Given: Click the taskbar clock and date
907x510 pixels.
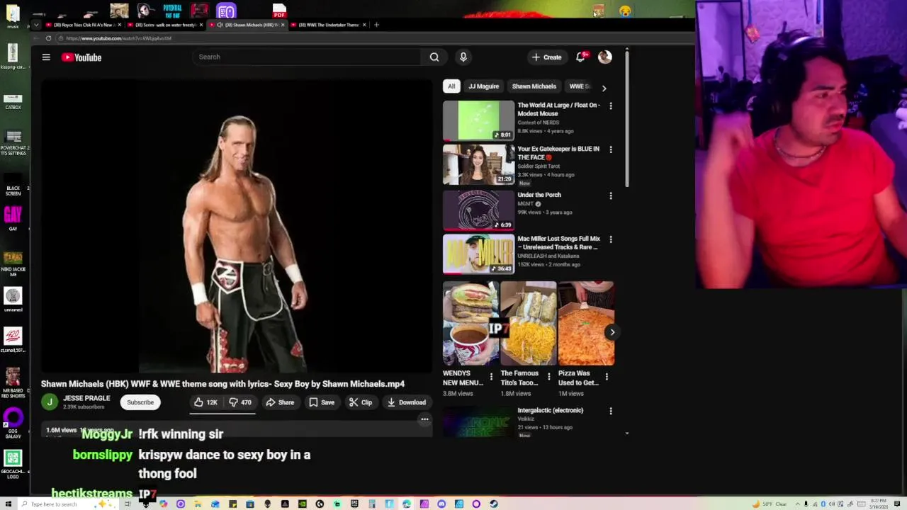Looking at the screenshot, I should (x=879, y=504).
